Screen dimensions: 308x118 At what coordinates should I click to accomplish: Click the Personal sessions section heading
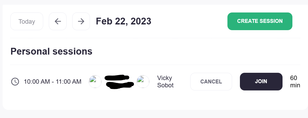[x=51, y=51]
